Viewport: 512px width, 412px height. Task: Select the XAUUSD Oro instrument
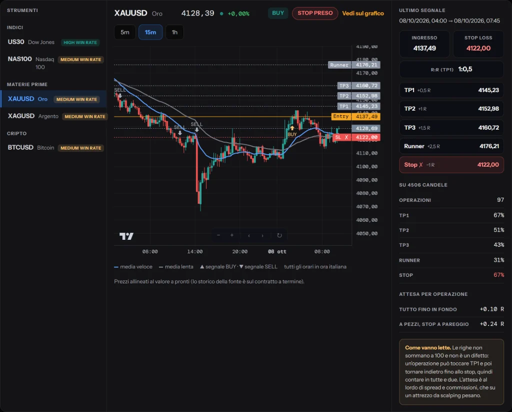pyautogui.click(x=53, y=99)
